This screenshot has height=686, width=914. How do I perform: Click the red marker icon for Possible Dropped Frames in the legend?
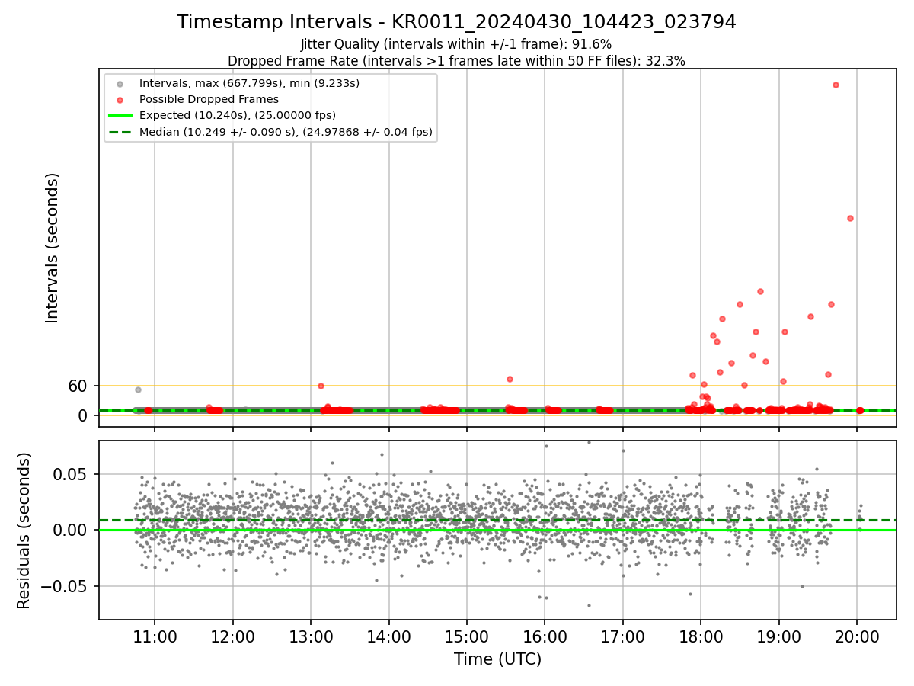(x=120, y=99)
